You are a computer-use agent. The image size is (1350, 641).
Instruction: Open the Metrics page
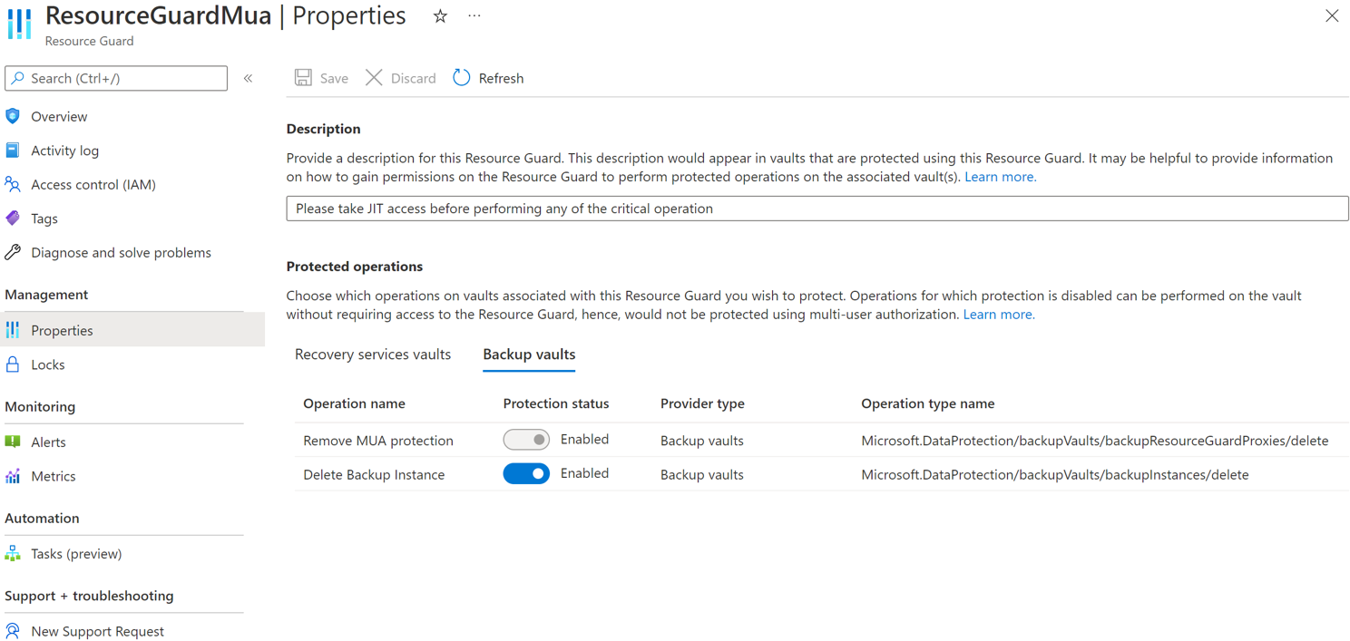(x=50, y=476)
